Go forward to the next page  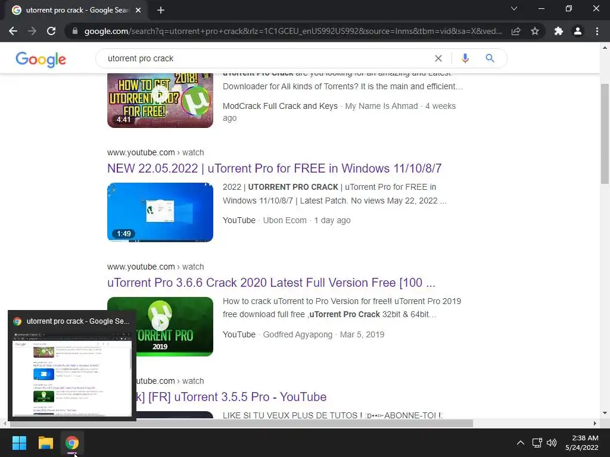coord(32,31)
